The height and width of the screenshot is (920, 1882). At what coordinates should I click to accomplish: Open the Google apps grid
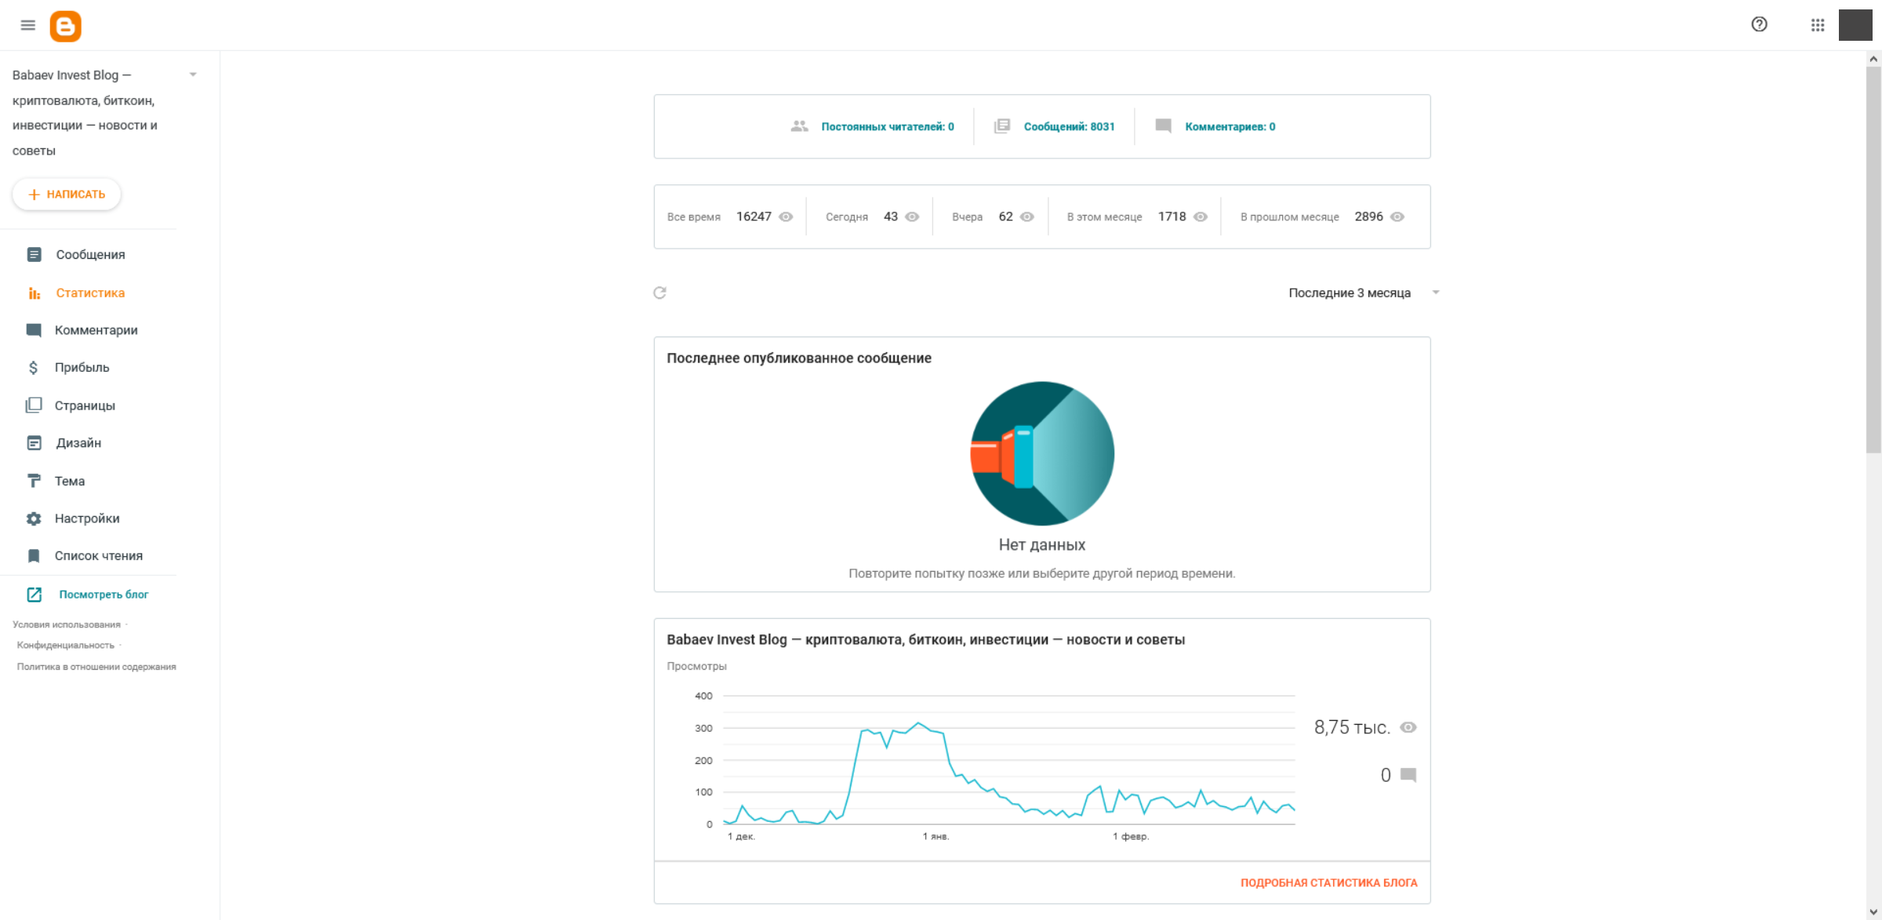click(x=1817, y=25)
